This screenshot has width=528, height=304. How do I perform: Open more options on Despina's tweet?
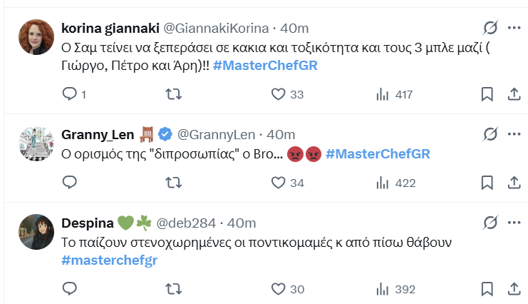coord(514,223)
